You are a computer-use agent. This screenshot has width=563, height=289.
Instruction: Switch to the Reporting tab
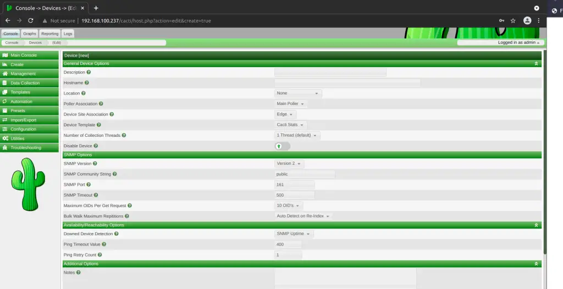[49, 34]
